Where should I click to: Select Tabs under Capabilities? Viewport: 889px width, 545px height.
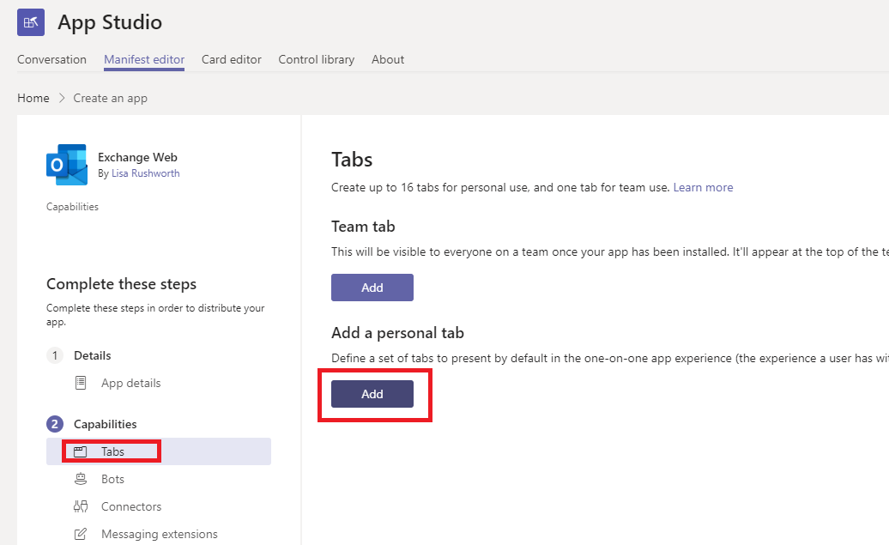click(159, 451)
